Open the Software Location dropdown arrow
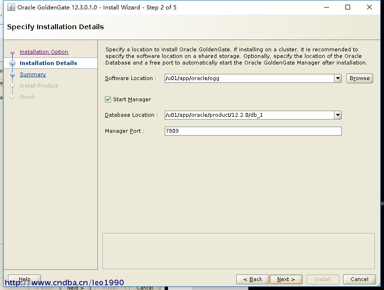384x290 pixels. [338, 78]
